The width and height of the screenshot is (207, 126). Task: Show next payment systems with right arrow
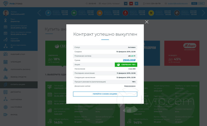pos(203,13)
